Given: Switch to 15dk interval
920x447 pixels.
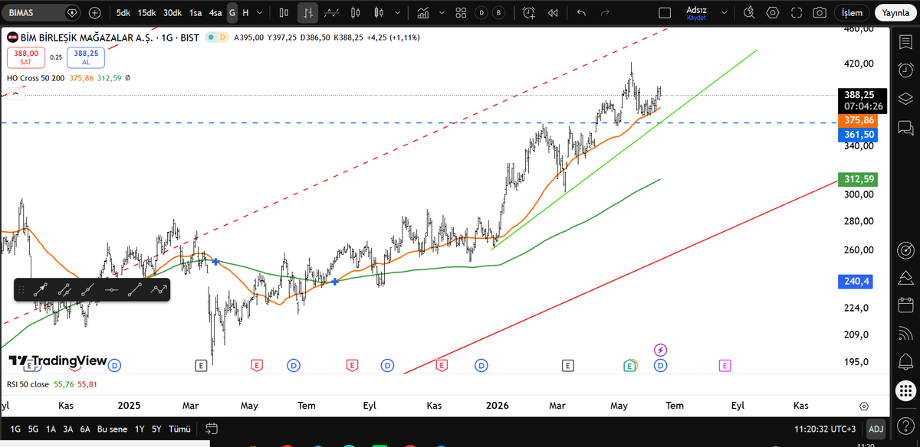Looking at the screenshot, I should 147,13.
